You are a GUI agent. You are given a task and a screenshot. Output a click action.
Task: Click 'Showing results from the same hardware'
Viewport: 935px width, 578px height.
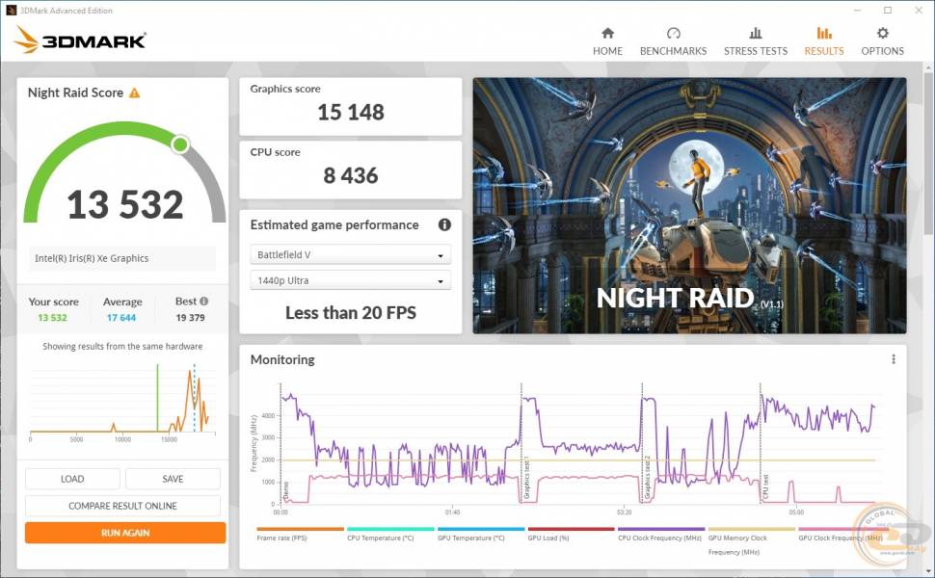click(x=122, y=346)
